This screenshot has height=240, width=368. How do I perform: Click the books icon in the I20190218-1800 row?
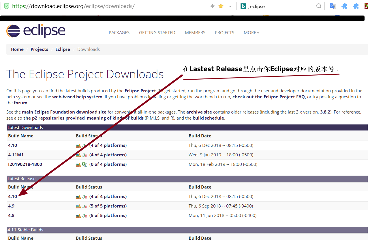78,165
